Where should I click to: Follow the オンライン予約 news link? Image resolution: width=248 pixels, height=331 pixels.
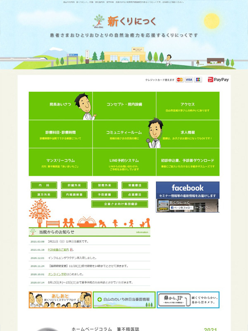click(x=57, y=274)
